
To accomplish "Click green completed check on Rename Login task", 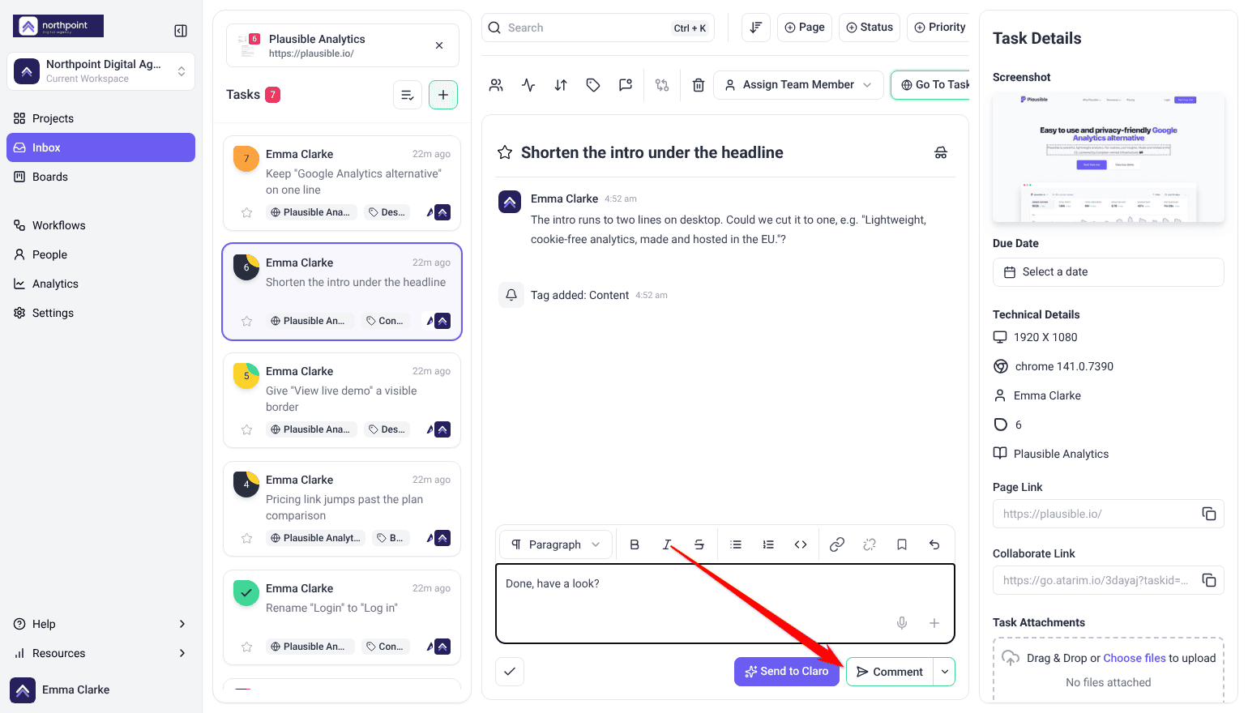I will pos(246,593).
